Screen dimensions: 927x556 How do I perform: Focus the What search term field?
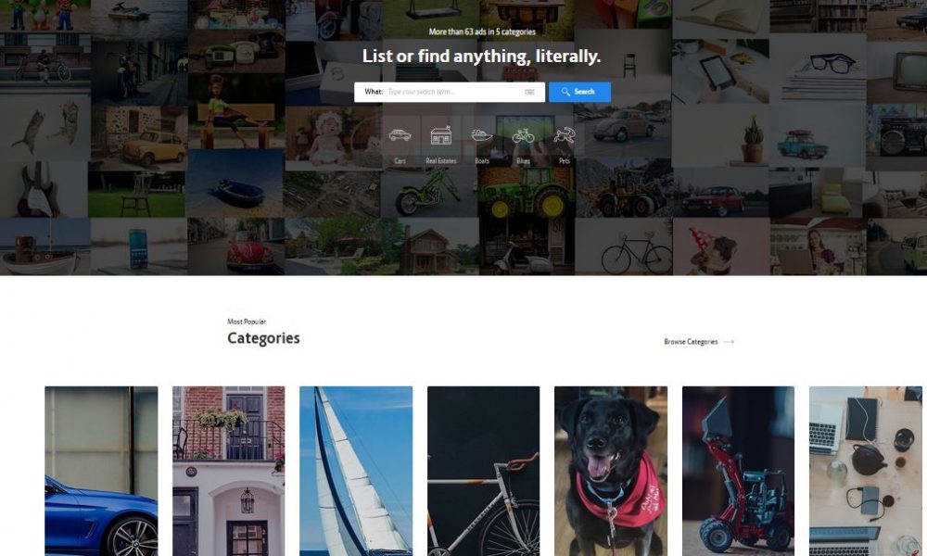pyautogui.click(x=450, y=92)
